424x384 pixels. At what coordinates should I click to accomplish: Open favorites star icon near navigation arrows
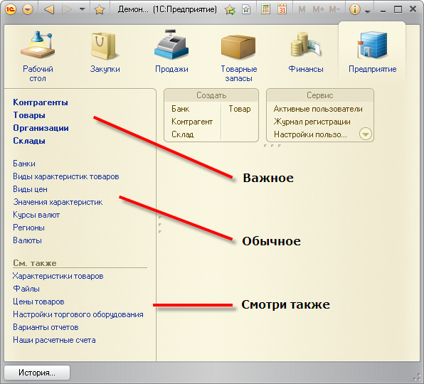[x=99, y=10]
